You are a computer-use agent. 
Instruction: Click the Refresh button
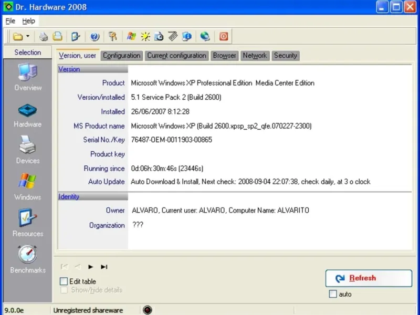pyautogui.click(x=369, y=278)
